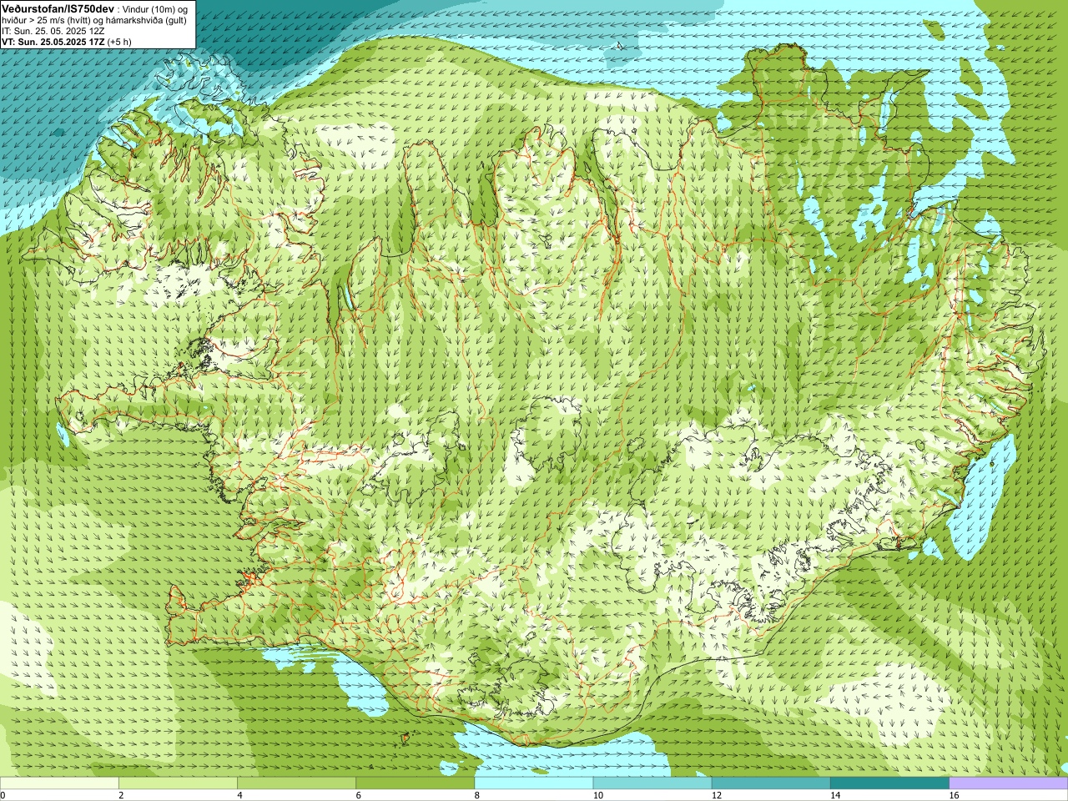This screenshot has width=1068, height=801.
Task: Click the "14" label on the color scale
Action: click(x=835, y=795)
